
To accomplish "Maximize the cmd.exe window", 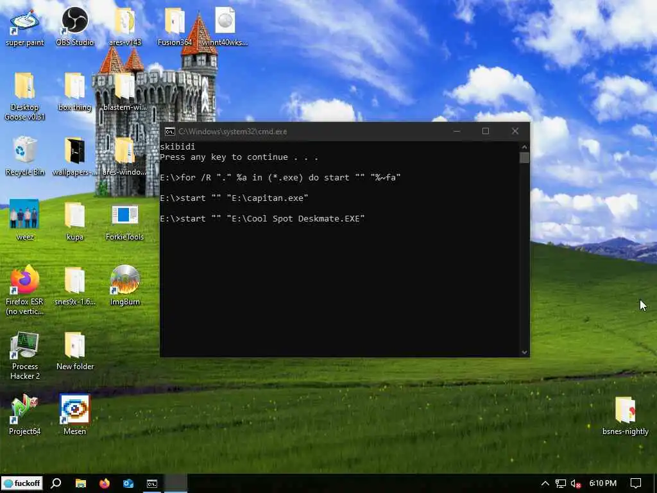I will (x=485, y=131).
